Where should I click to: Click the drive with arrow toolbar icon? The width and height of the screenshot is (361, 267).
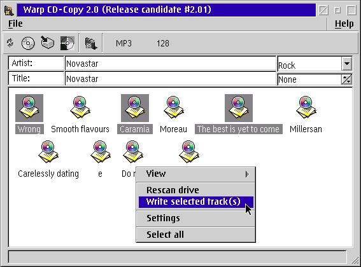coord(47,43)
